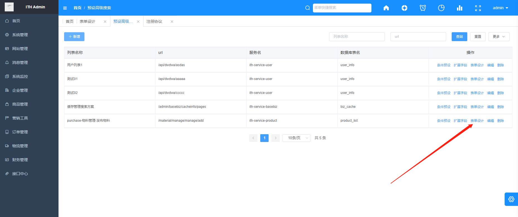Click 首页 in the breadcrumb
This screenshot has width=518, height=217.
tap(77, 8)
